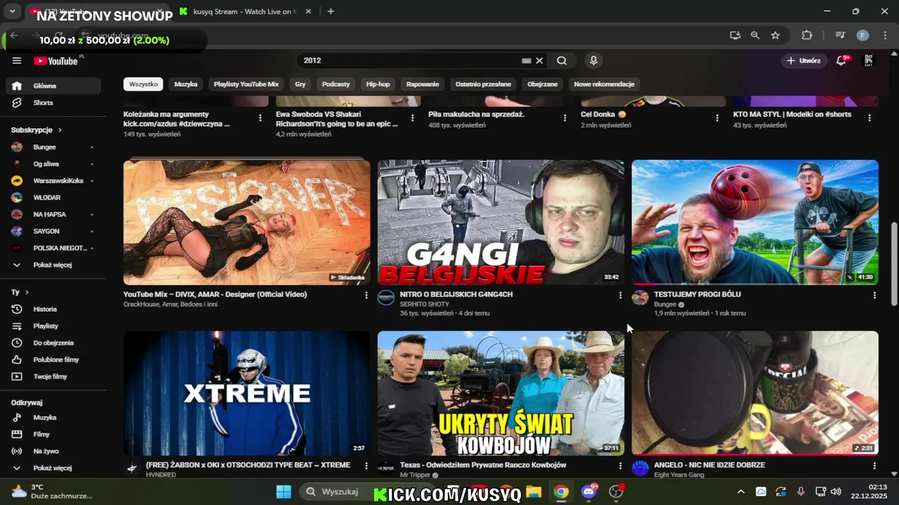Select the Gry filter chip
This screenshot has height=505, width=899.
(x=301, y=84)
